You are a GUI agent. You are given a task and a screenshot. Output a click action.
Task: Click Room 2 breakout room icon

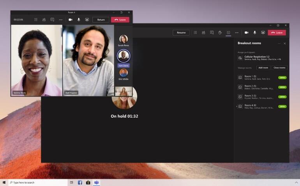click(x=240, y=87)
